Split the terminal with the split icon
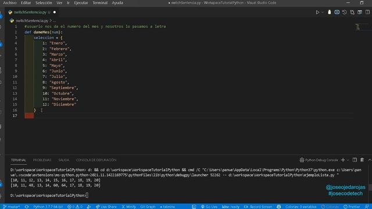The image size is (372, 209). (x=355, y=160)
